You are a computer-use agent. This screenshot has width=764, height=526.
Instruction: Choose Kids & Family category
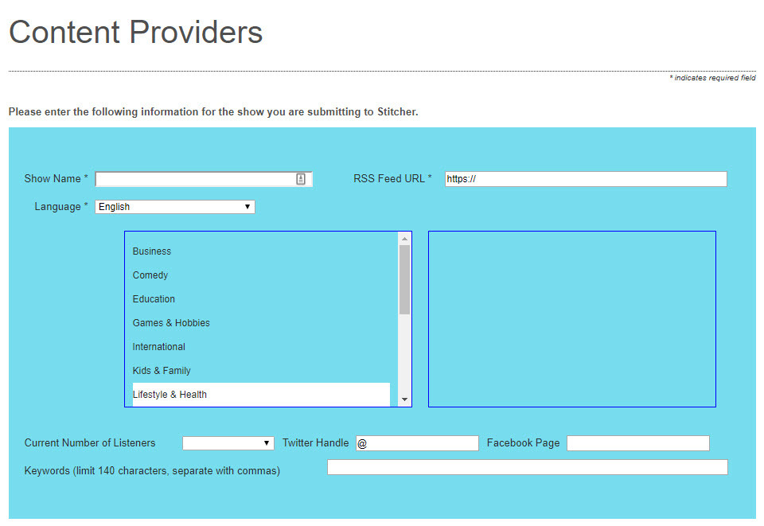pos(261,371)
